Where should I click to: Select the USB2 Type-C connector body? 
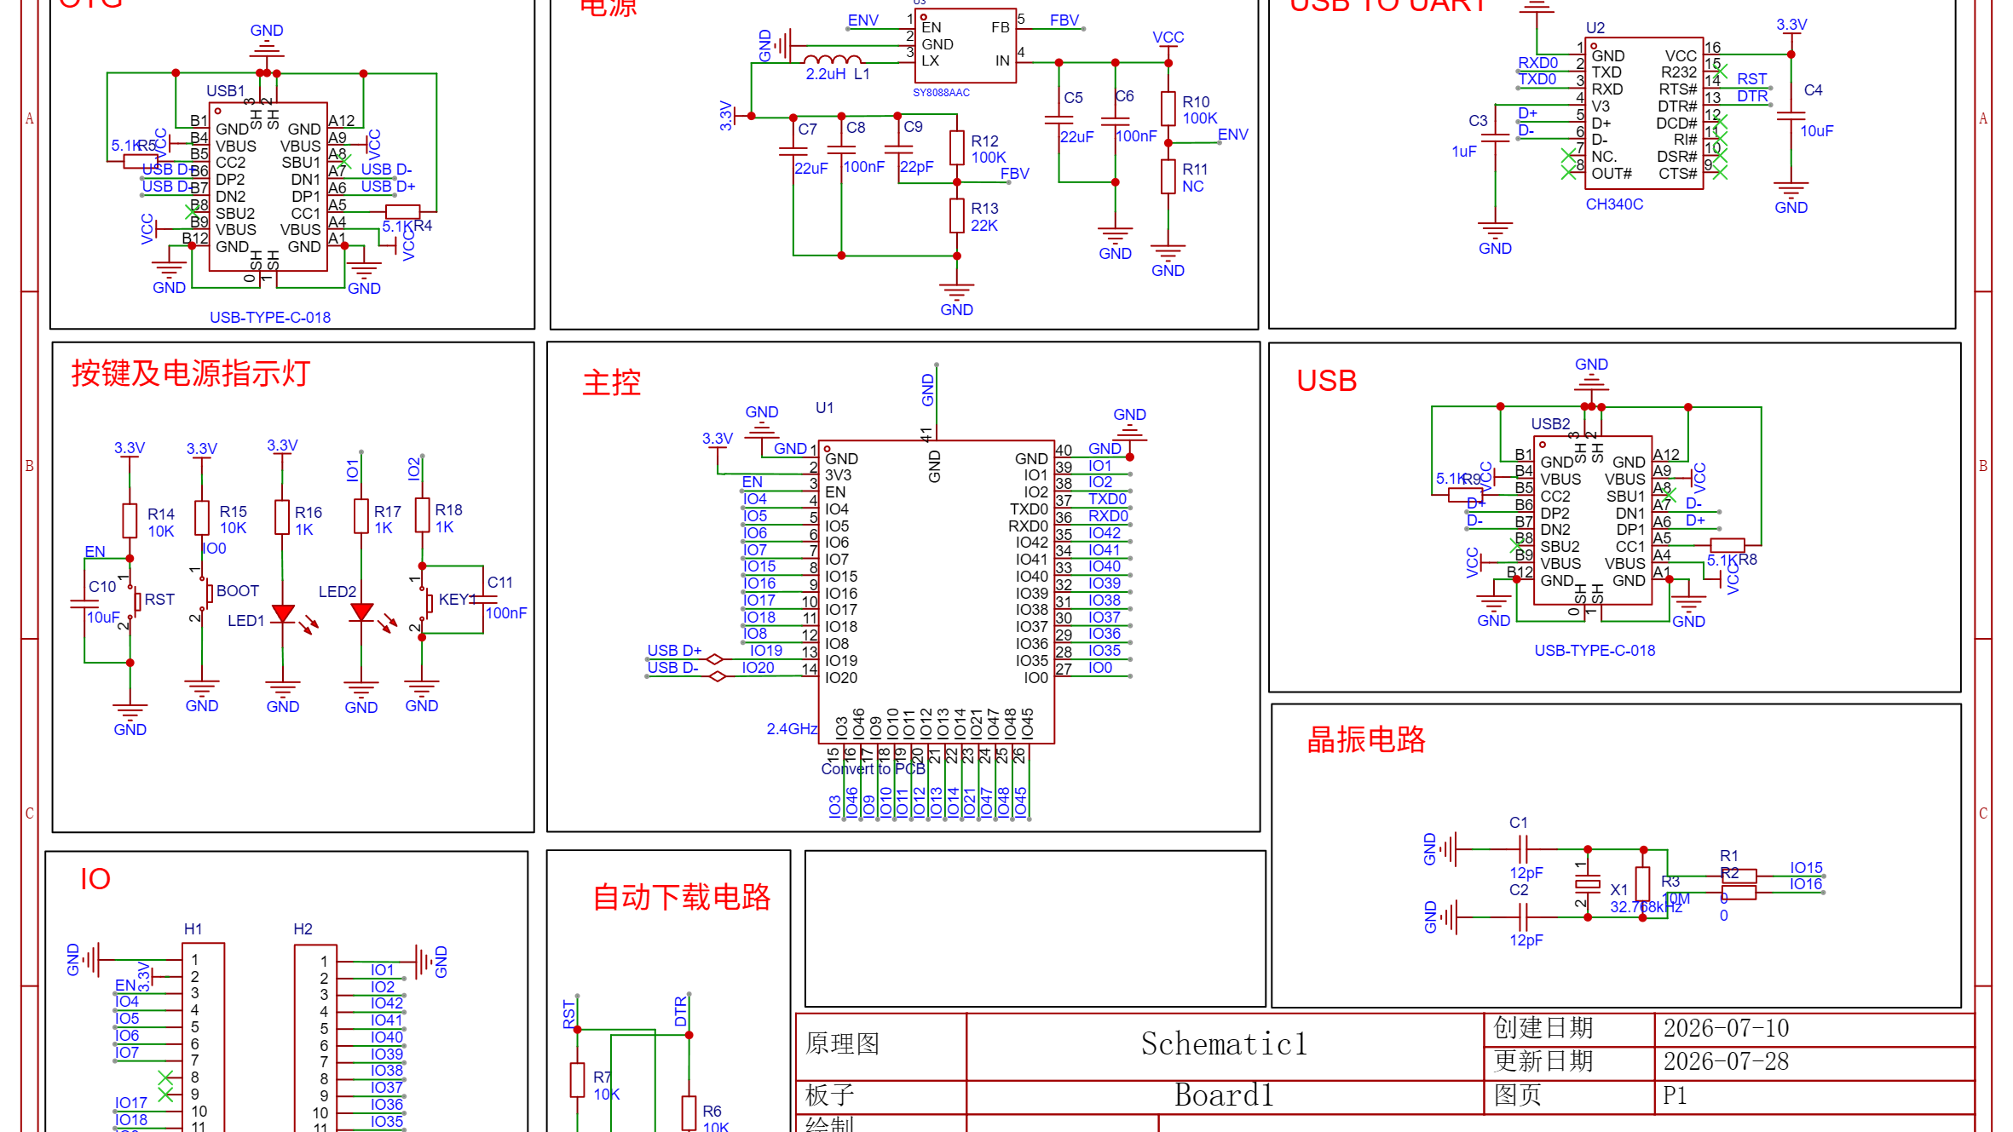point(1593,520)
